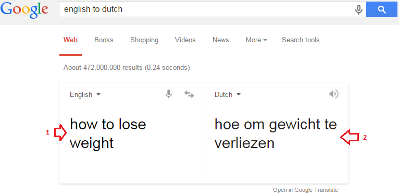Switch to the Books tab
Image resolution: width=399 pixels, height=195 pixels.
pyautogui.click(x=104, y=40)
